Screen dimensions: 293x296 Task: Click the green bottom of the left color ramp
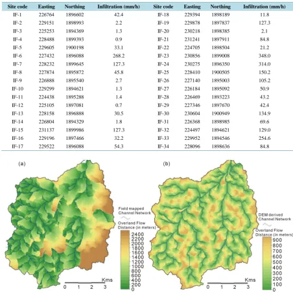pyautogui.click(x=125, y=285)
